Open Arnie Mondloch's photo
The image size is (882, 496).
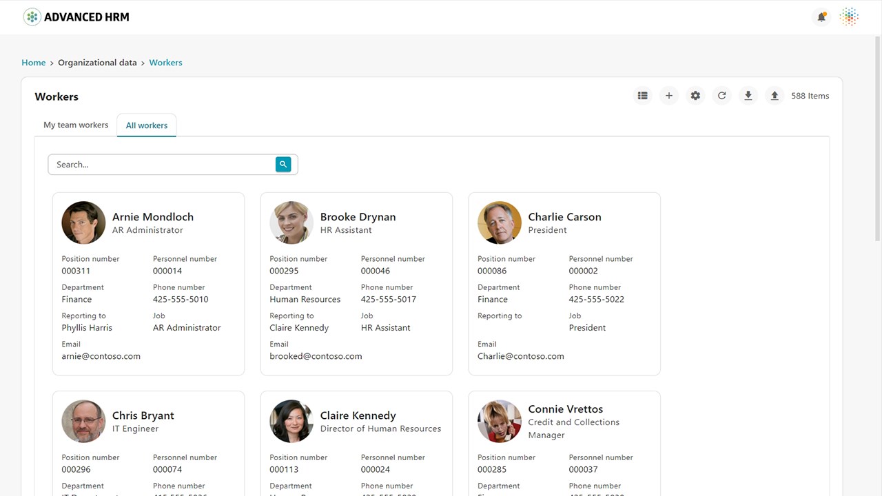click(83, 223)
